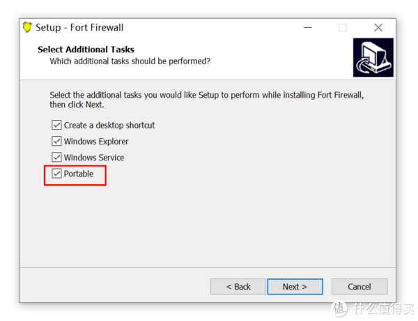
Task: Go back with the < Back button
Action: (x=238, y=287)
